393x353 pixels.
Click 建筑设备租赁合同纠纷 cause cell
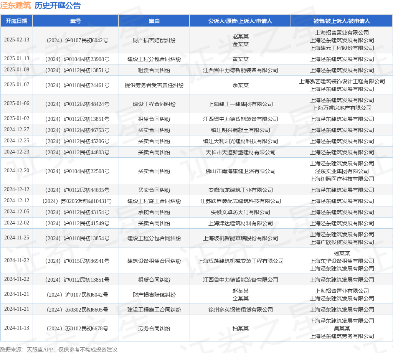point(154,261)
